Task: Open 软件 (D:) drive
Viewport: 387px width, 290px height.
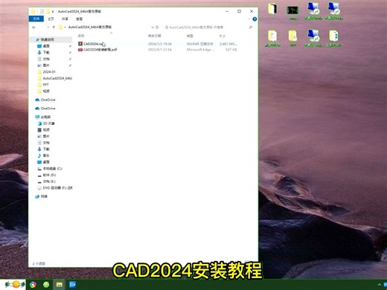Action: click(x=49, y=175)
